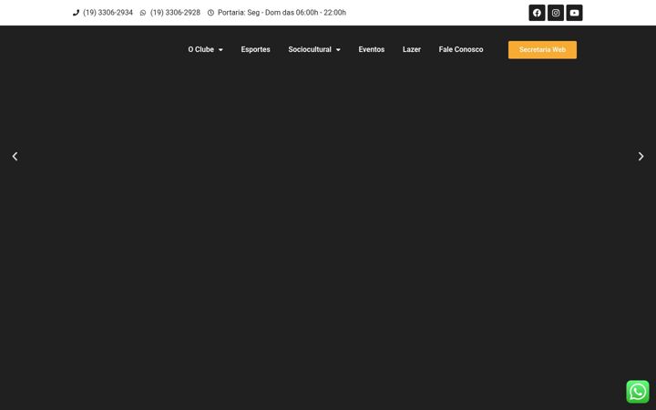
Task: Click the Portaria opening hours text
Action: point(282,13)
